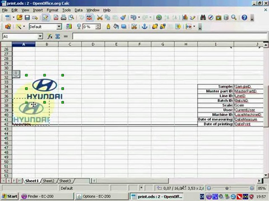The image size is (269, 201).
Task: Click the Format Paintbrush icon
Action: (123, 17)
